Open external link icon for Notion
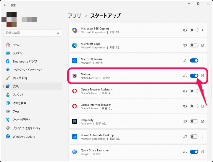Viewport: 213px width, 162px height. point(202,76)
